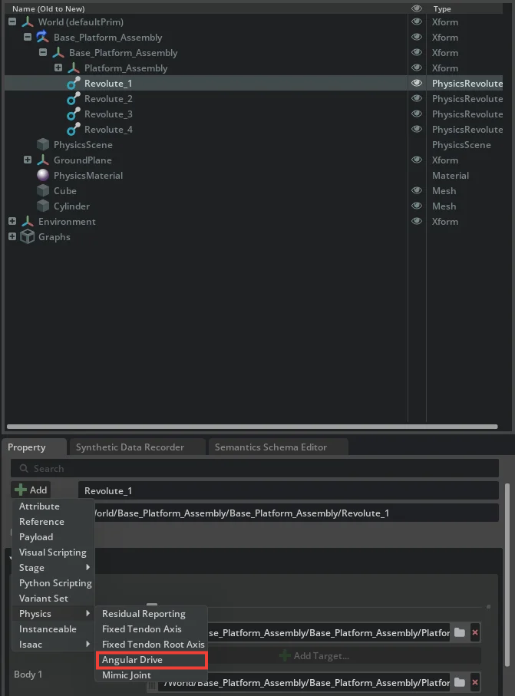Expand the Platform_Assembly tree node
515x696 pixels.
58,68
